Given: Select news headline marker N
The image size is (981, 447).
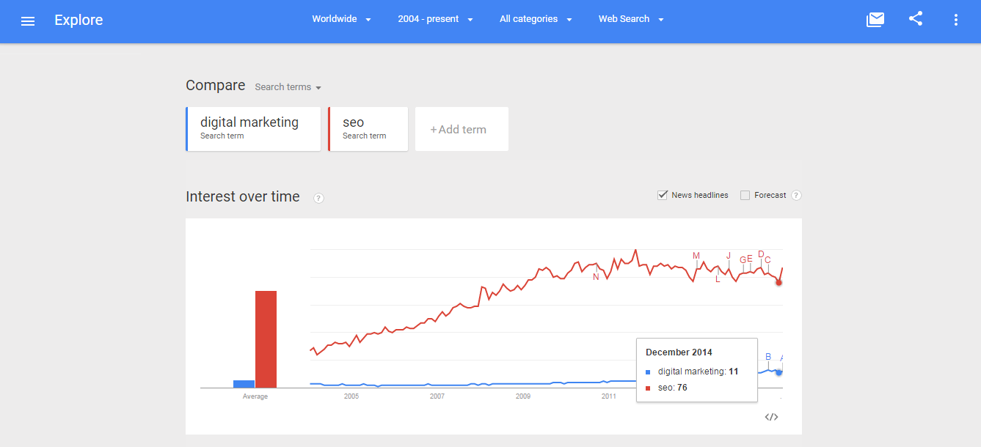Looking at the screenshot, I should pos(596,276).
